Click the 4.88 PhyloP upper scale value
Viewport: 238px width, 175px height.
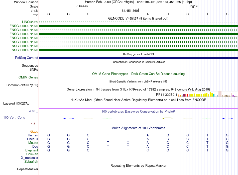click(x=32, y=111)
